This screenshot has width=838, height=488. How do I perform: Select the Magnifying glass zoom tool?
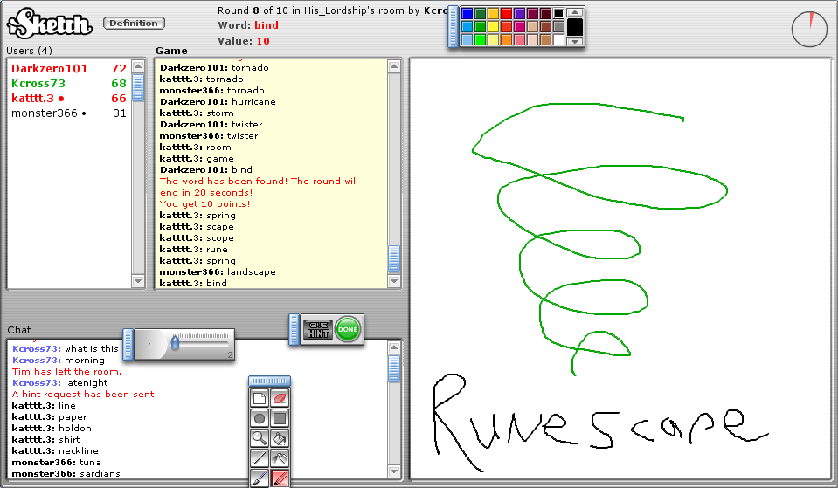click(260, 438)
